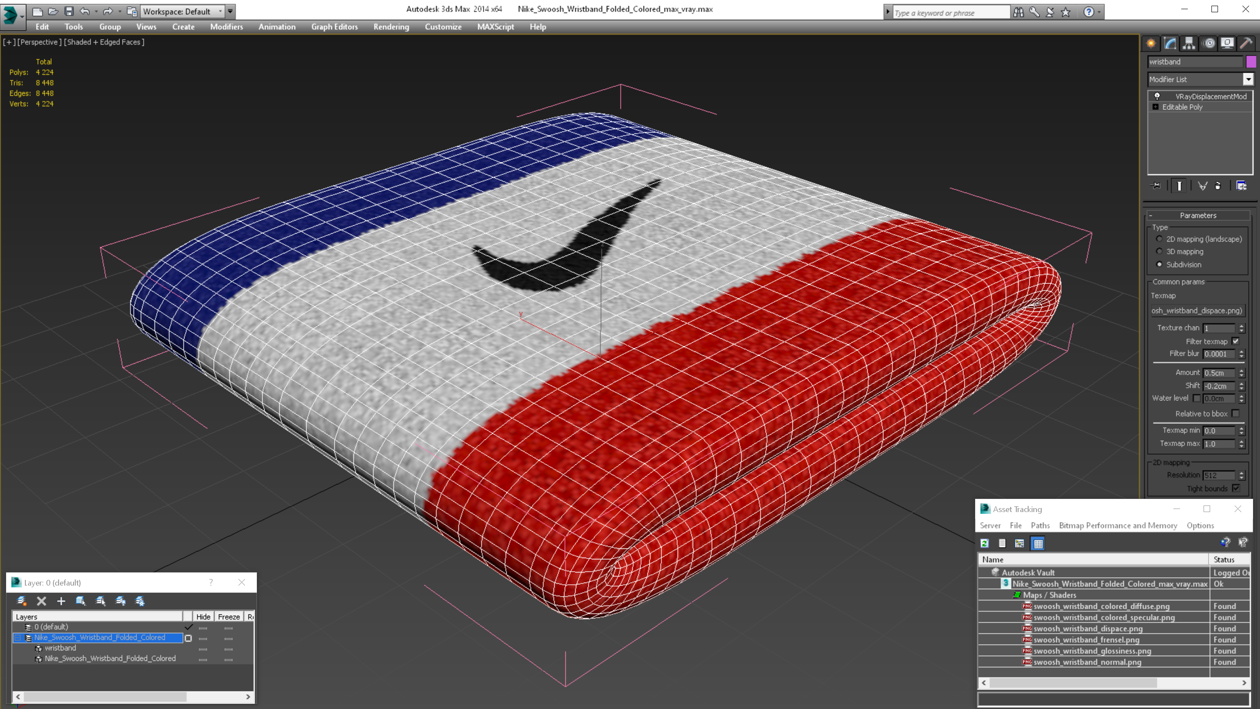The image size is (1260, 709).
Task: Select the Subdivision radio button
Action: (1159, 264)
